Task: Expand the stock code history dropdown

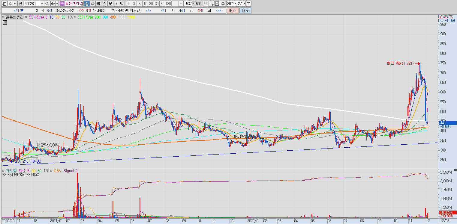Action: click(x=42, y=4)
